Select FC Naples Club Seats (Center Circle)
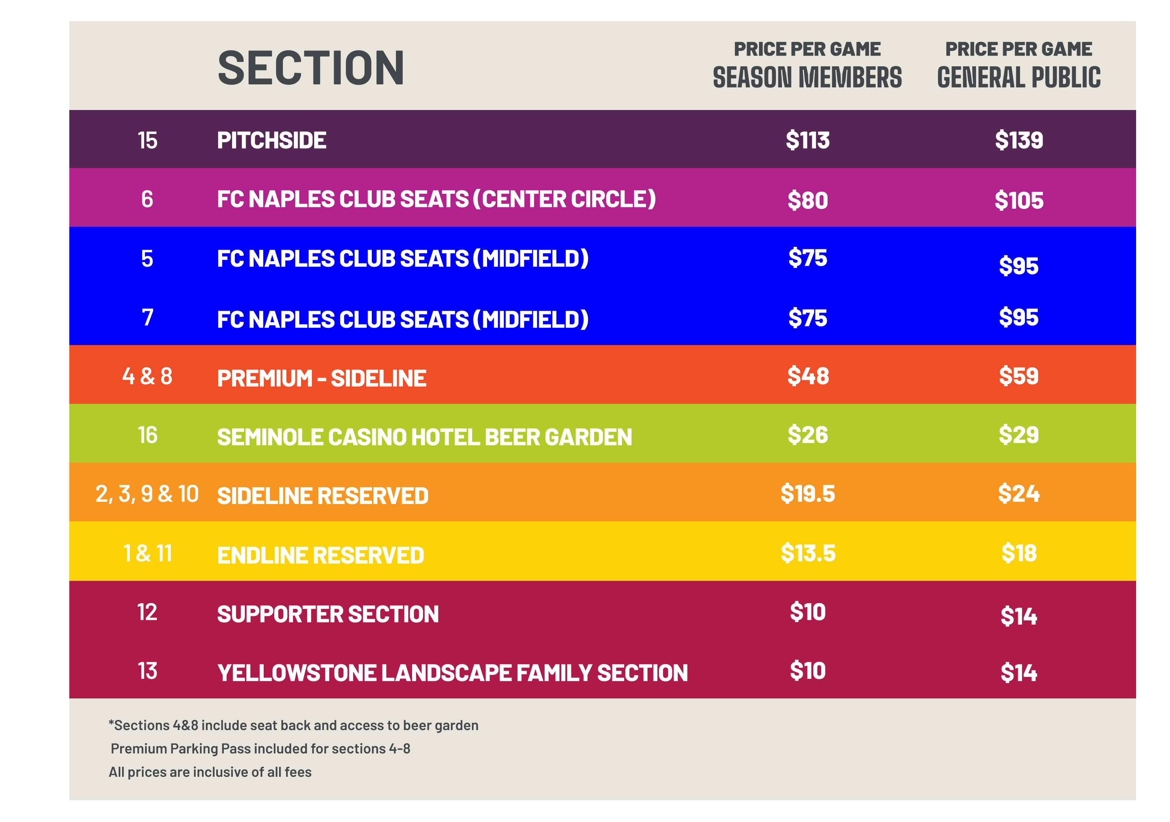Screen dimensions: 1170x822 pyautogui.click(x=436, y=199)
